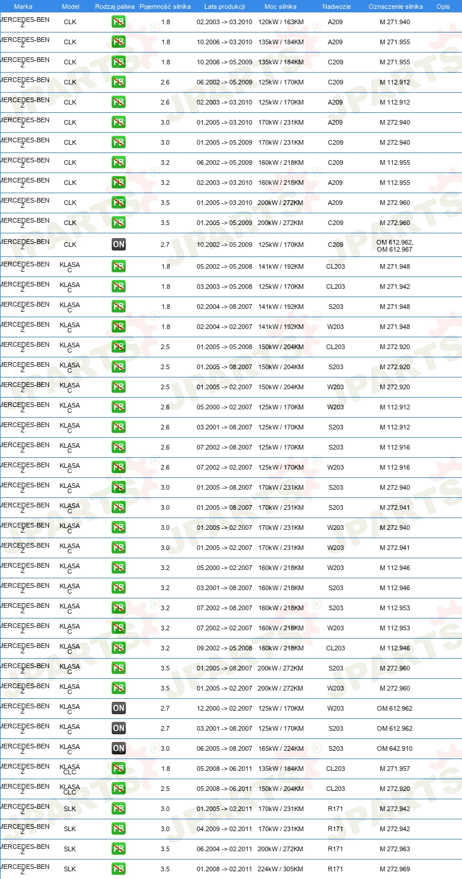
Task: Click the PB icon in the M 272.963 SLK row
Action: coord(119,849)
